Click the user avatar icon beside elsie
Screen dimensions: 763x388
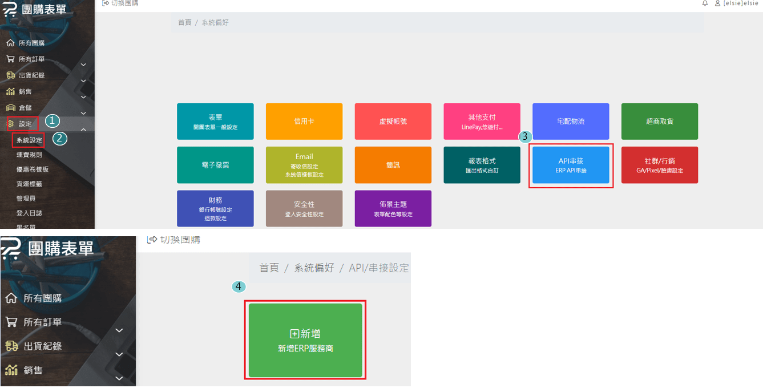point(718,3)
